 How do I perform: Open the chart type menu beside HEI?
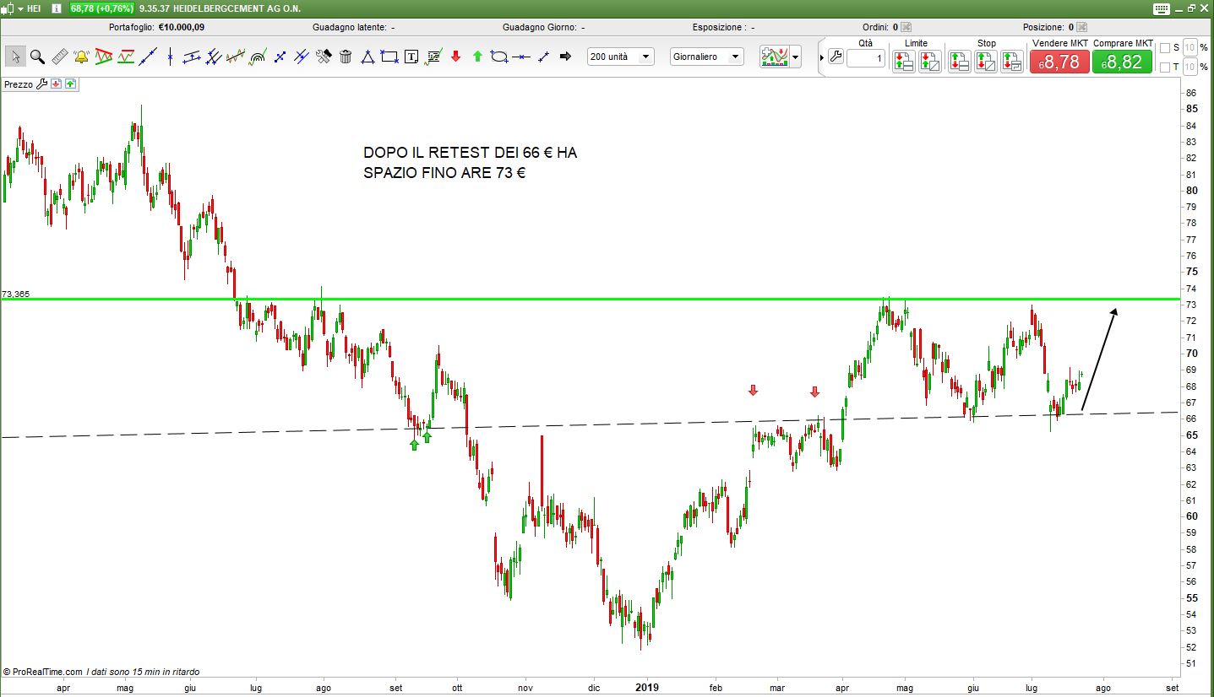(14, 8)
